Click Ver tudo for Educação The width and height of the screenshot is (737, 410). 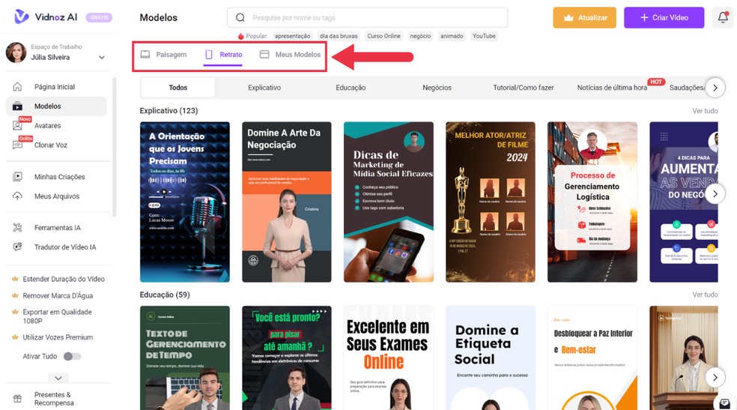click(705, 295)
